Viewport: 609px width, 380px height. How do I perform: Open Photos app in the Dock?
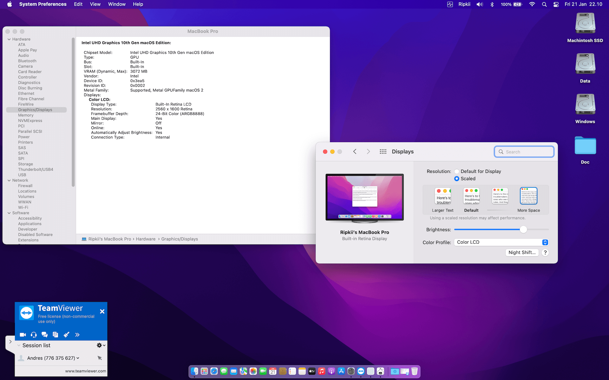pyautogui.click(x=253, y=371)
